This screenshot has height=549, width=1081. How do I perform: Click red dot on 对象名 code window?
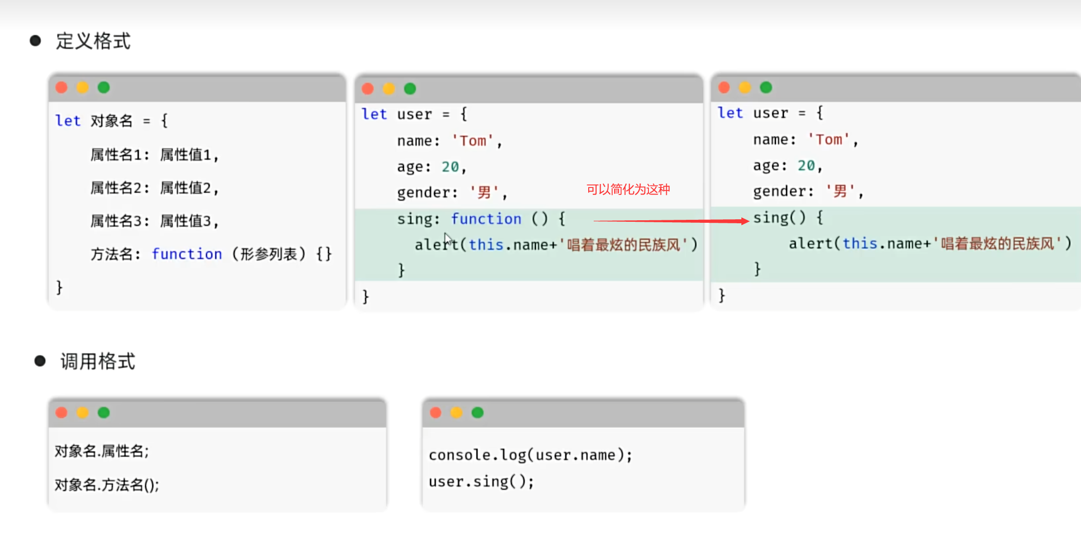pos(62,88)
